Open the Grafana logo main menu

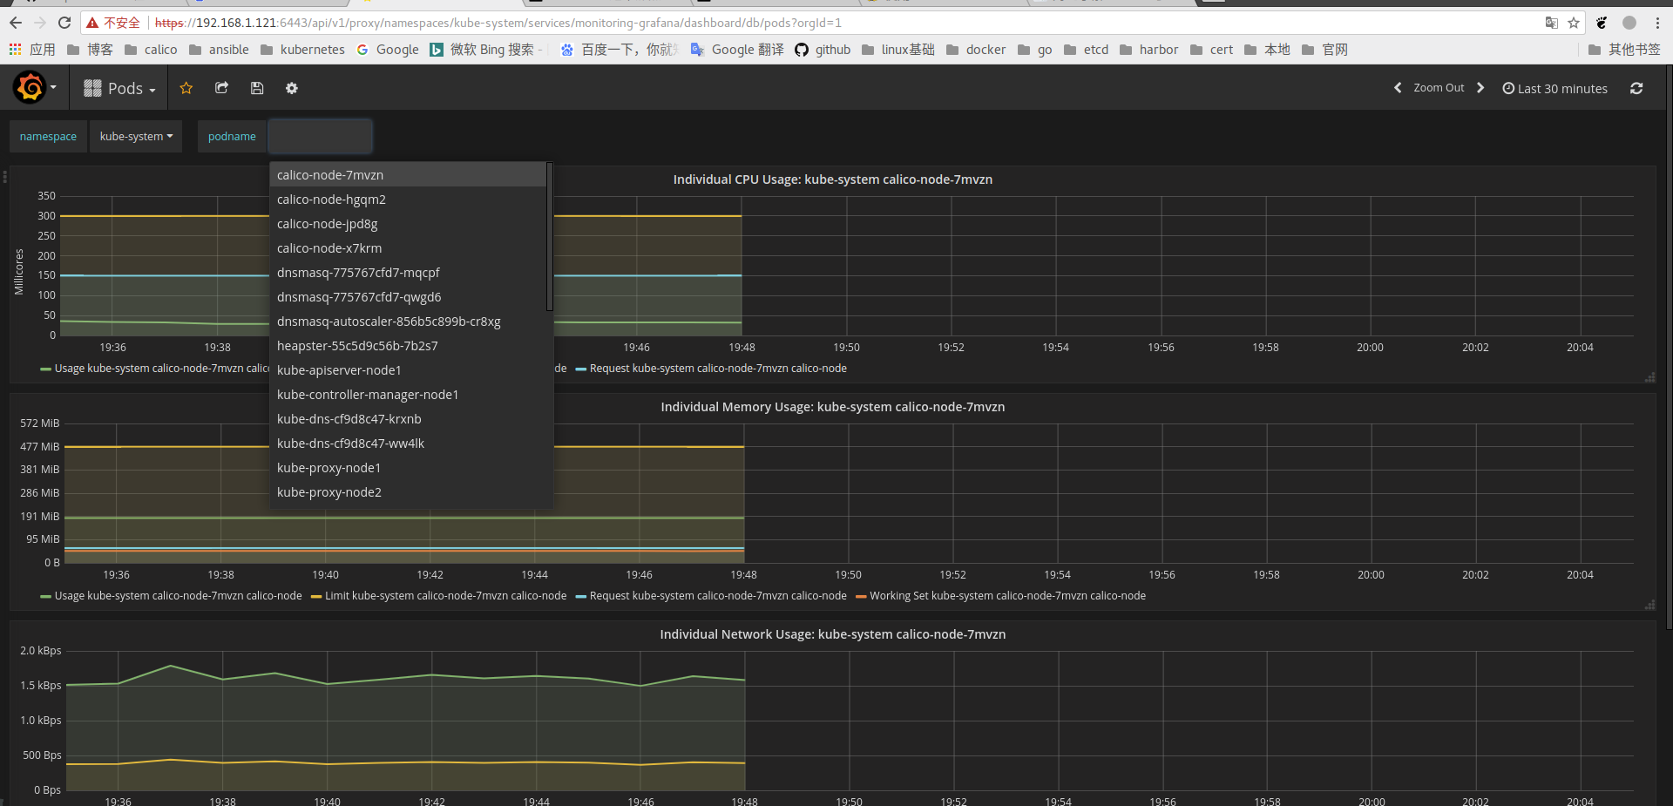coord(34,88)
